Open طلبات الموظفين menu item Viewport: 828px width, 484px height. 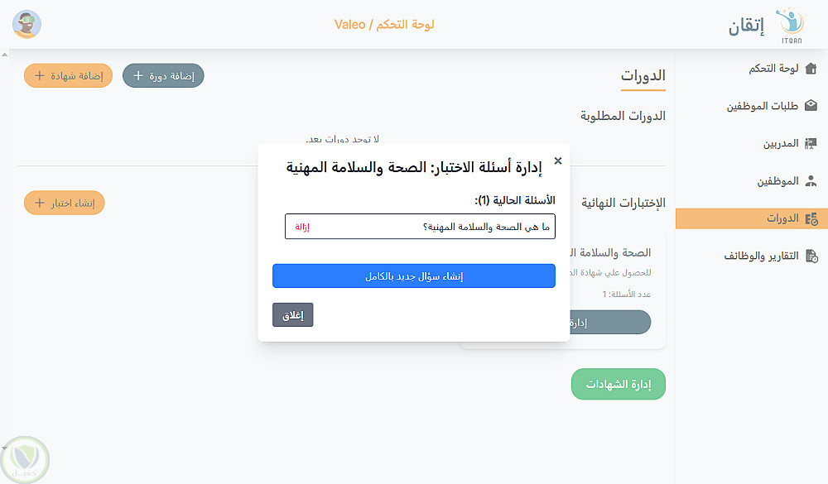[x=763, y=106]
